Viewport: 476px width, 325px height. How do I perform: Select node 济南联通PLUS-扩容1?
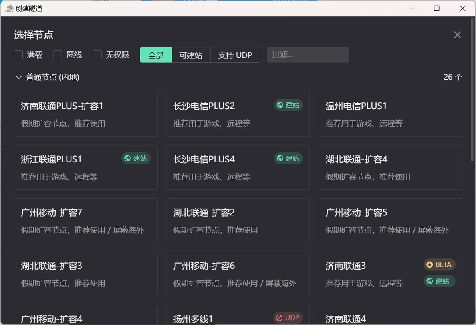tap(85, 114)
